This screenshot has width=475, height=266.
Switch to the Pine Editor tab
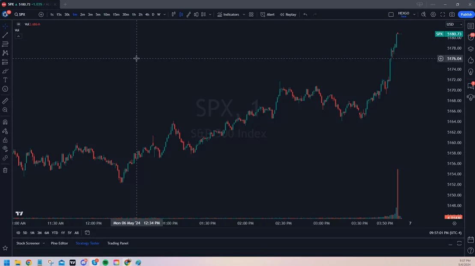tap(59, 243)
